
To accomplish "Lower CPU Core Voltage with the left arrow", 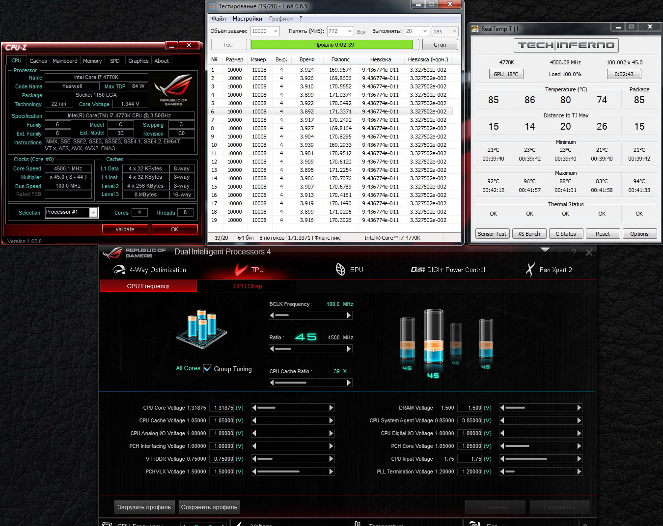I will [254, 408].
